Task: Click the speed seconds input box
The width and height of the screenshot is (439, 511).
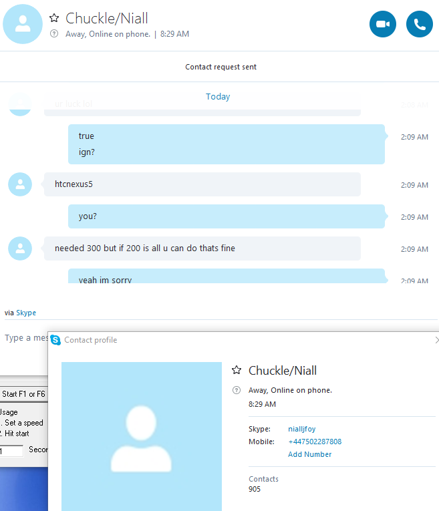Action: click(11, 451)
